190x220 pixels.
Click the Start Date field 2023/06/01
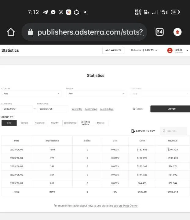[x=17, y=109]
